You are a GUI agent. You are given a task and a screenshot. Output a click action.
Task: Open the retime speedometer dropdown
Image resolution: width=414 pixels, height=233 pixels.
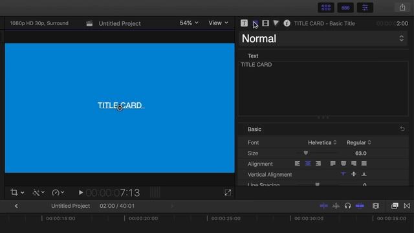point(58,192)
